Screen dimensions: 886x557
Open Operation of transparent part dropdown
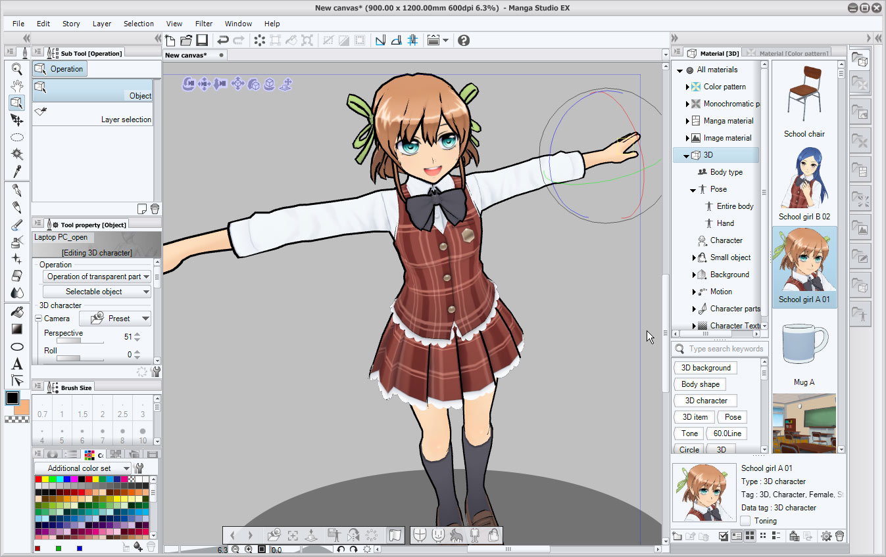97,277
